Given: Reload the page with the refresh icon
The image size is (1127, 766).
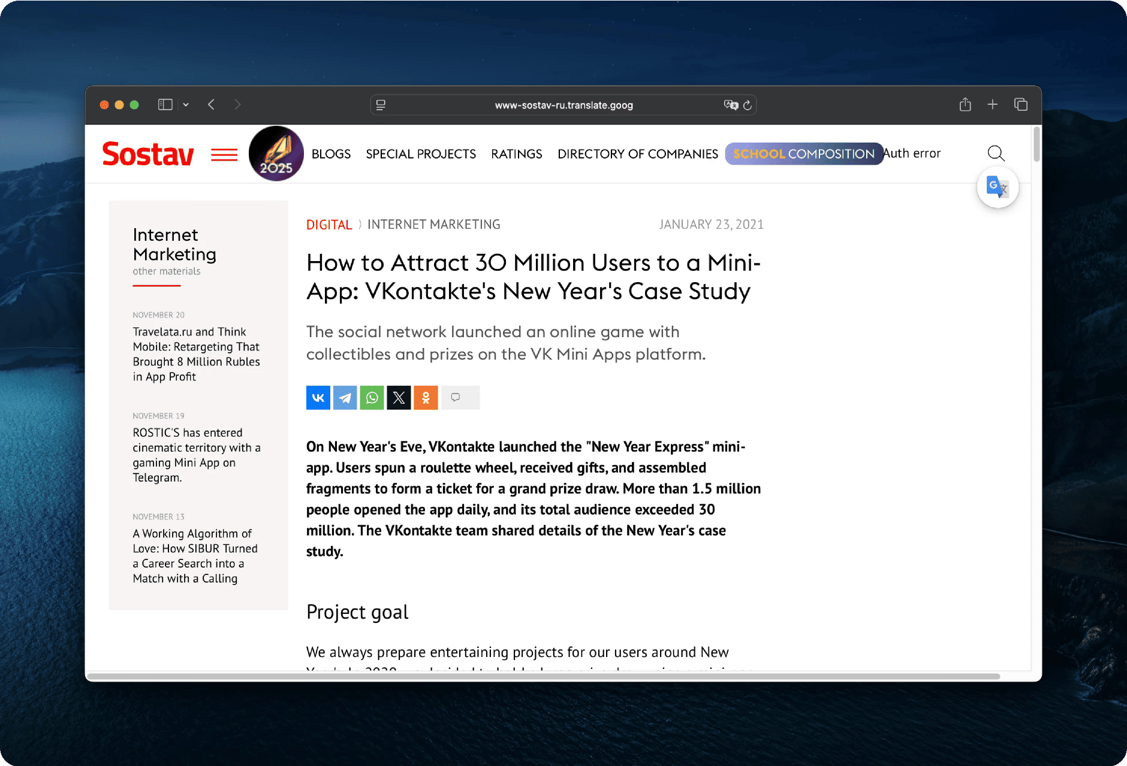Looking at the screenshot, I should [x=748, y=105].
